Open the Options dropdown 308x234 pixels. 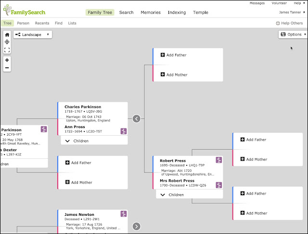(x=293, y=35)
